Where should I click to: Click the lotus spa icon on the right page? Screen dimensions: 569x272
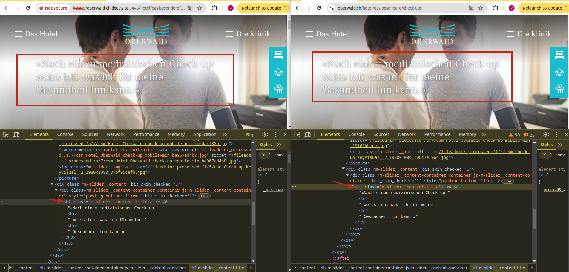559,72
